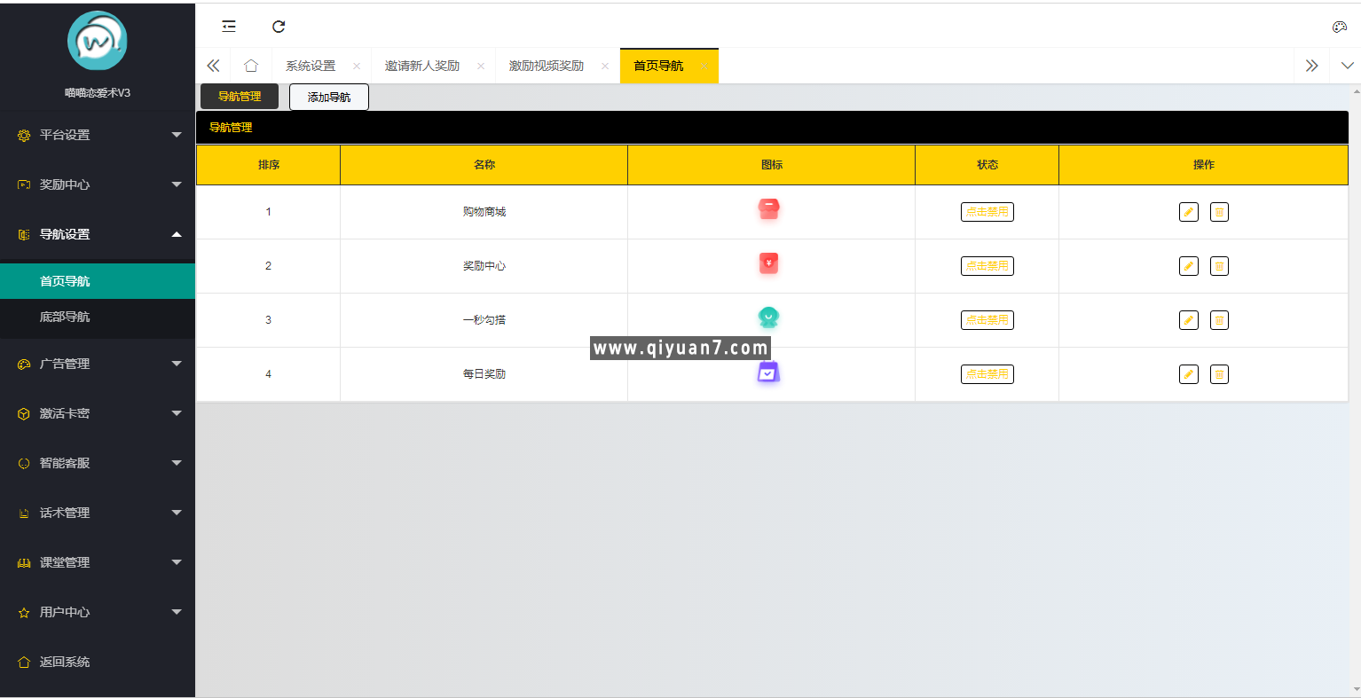Image resolution: width=1361 pixels, height=698 pixels.
Task: Click the refresh page icon
Action: tap(278, 27)
